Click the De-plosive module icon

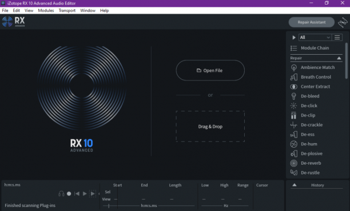click(294, 153)
